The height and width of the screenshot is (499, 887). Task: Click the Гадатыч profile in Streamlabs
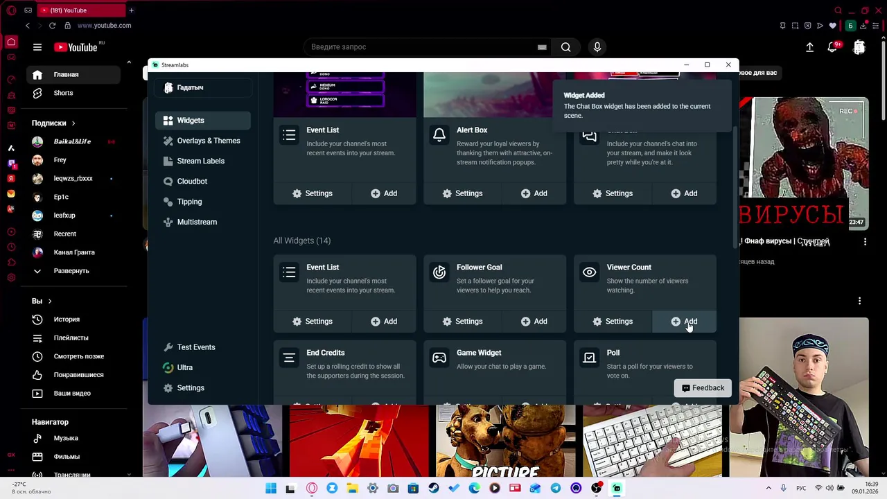coord(203,88)
